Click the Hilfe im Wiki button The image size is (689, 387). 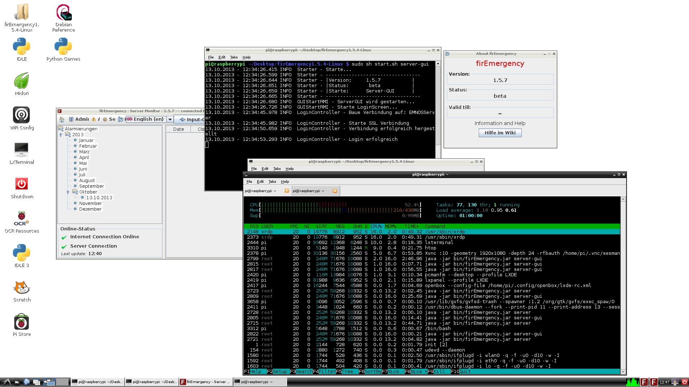[500, 133]
